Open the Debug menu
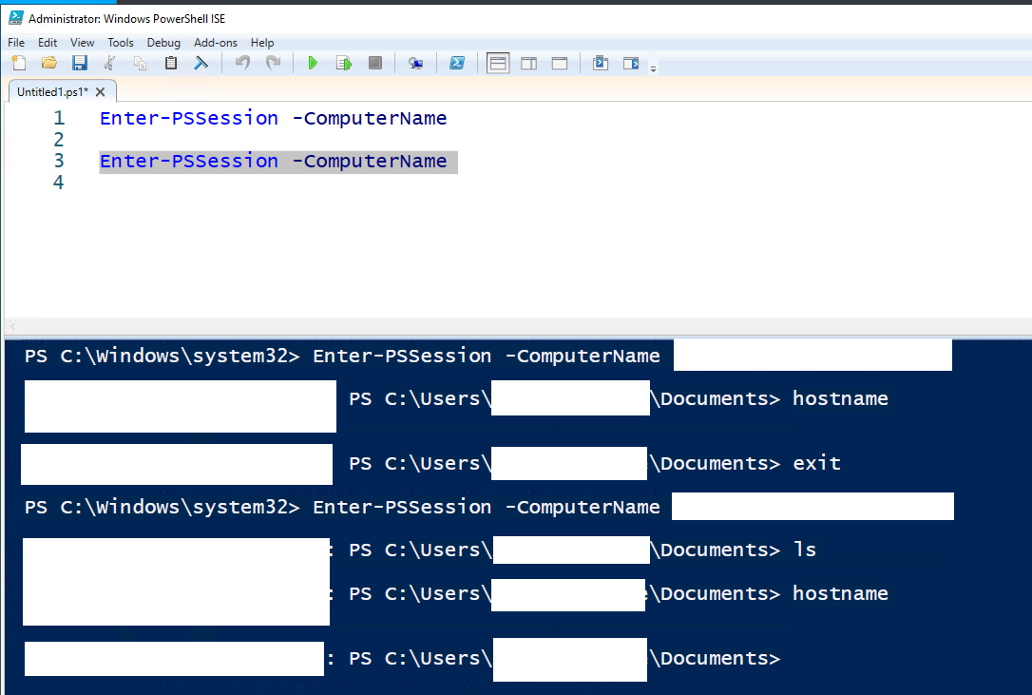 pyautogui.click(x=163, y=43)
